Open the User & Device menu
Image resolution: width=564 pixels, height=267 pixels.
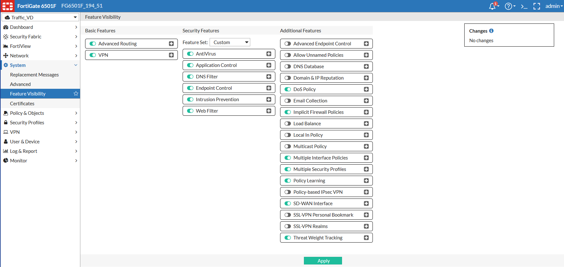point(40,142)
